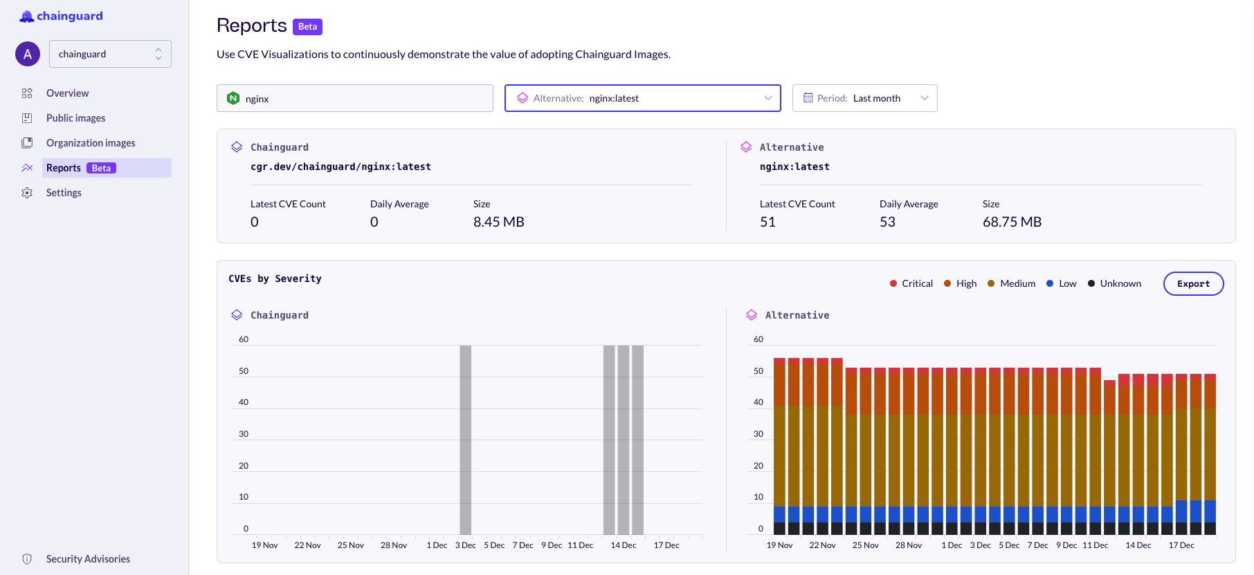Open the Alternative nginx:latest dropdown

pos(643,98)
